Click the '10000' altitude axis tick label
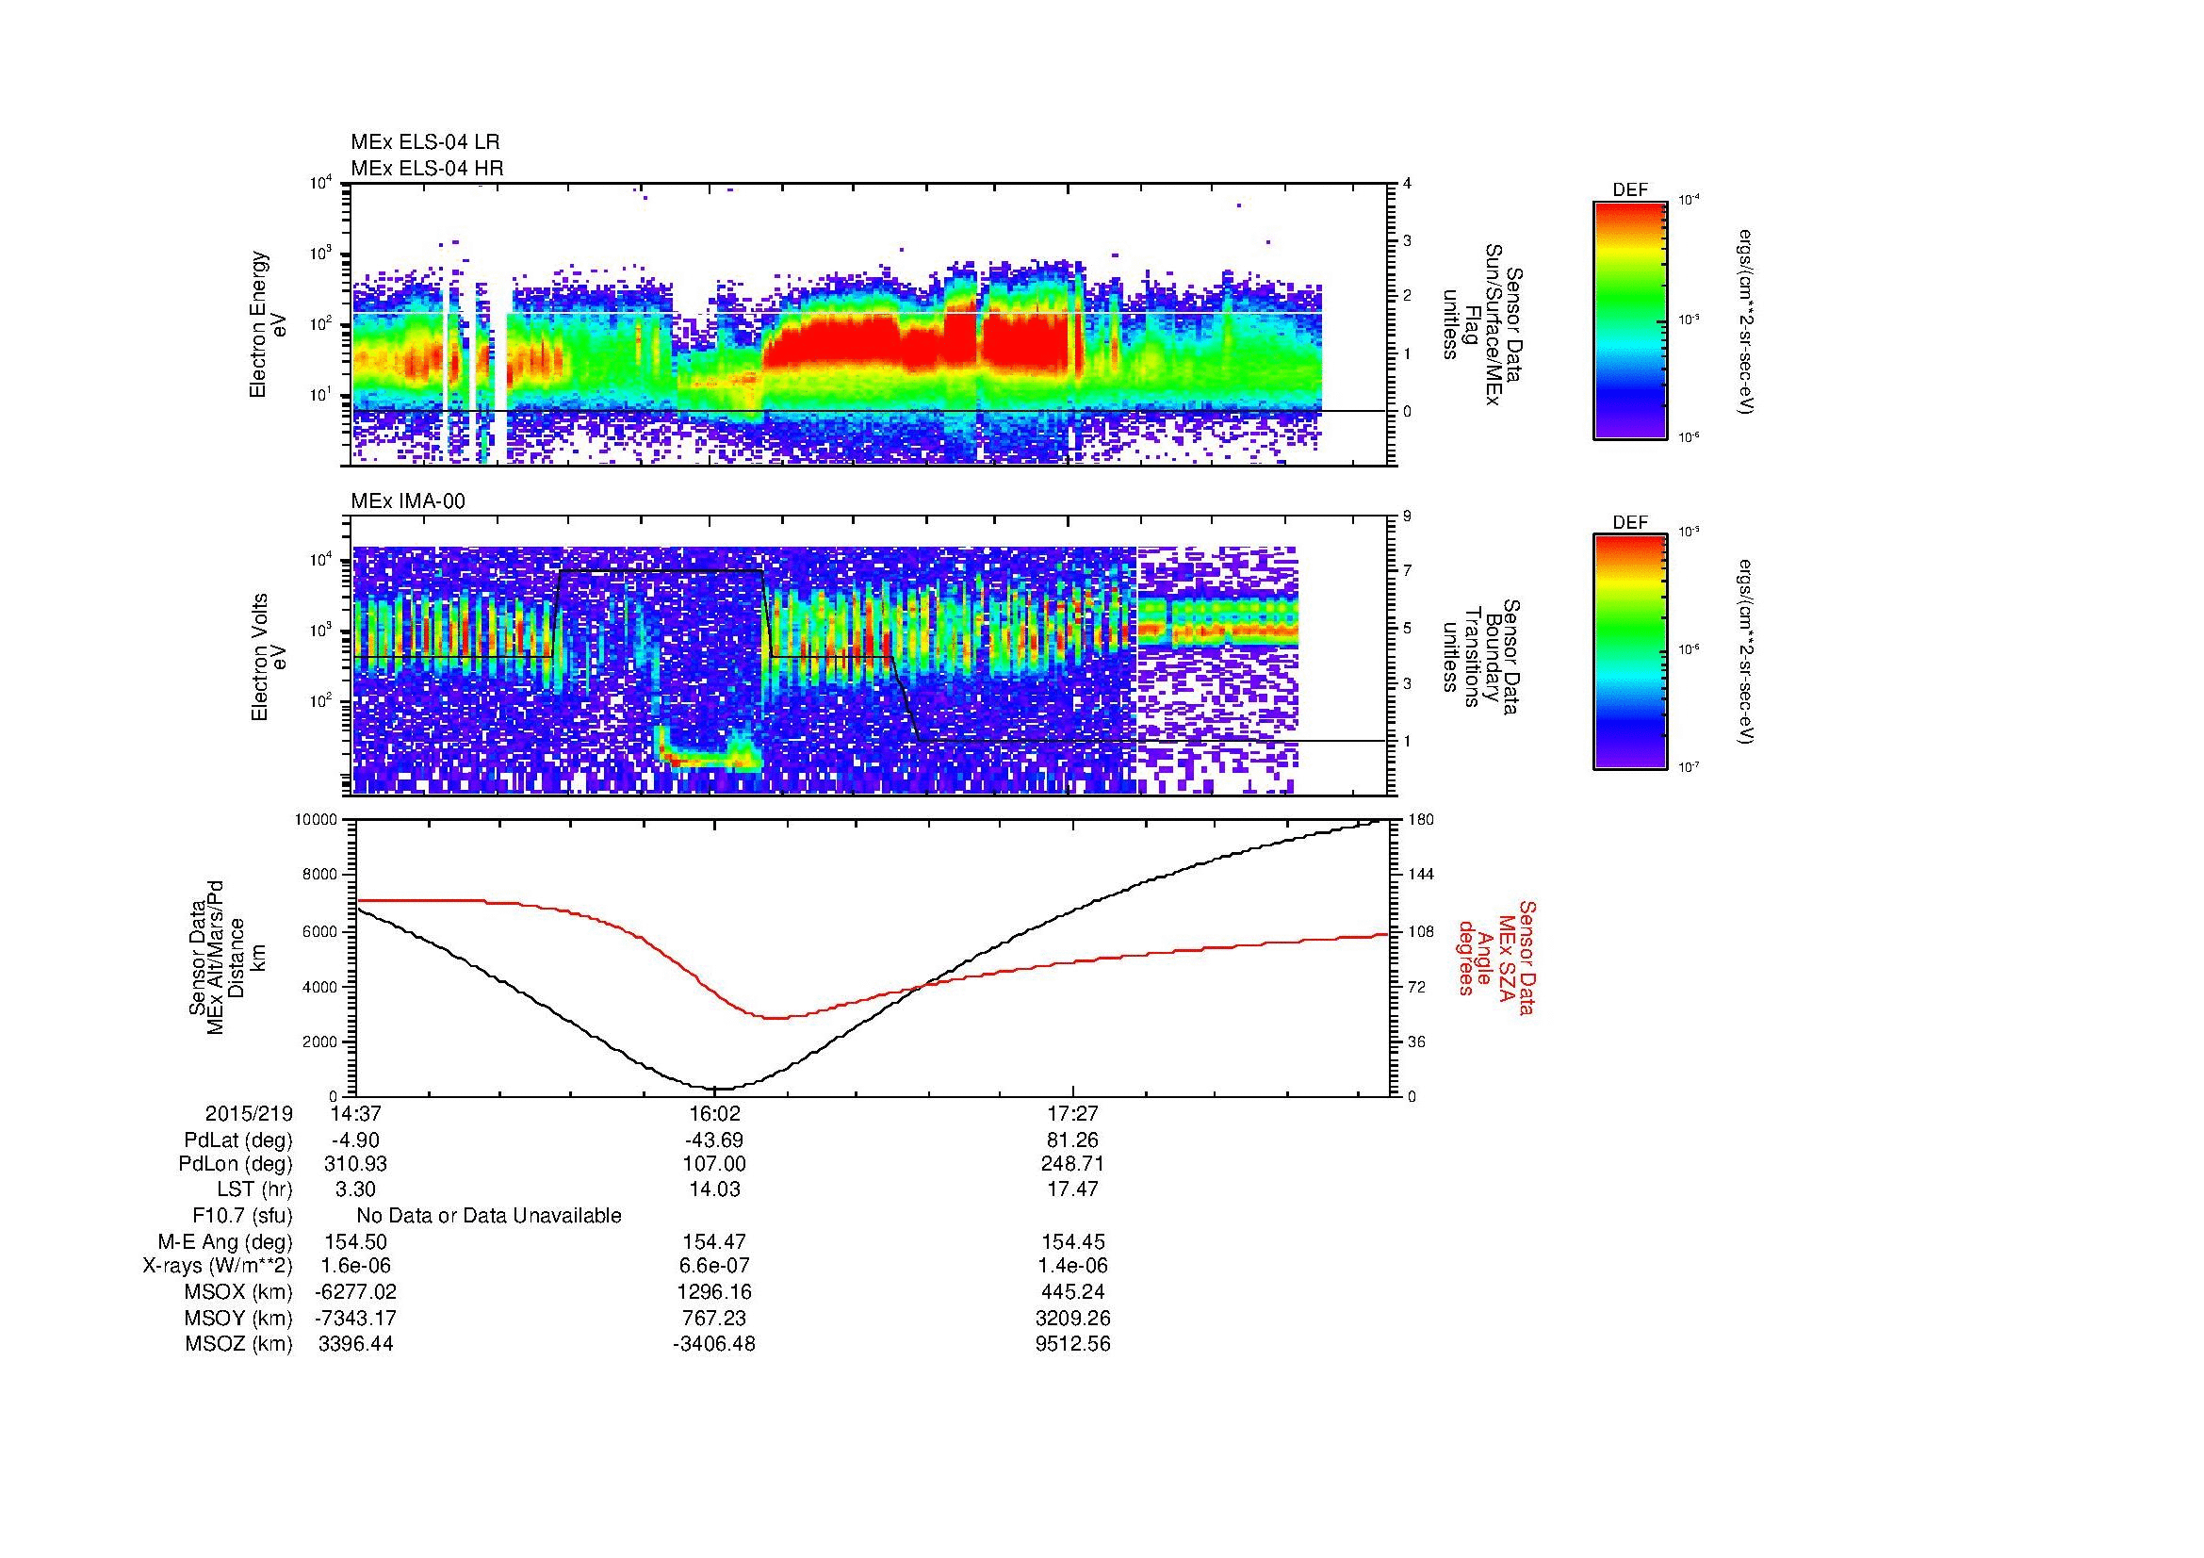The height and width of the screenshot is (1558, 2204). pyautogui.click(x=316, y=820)
